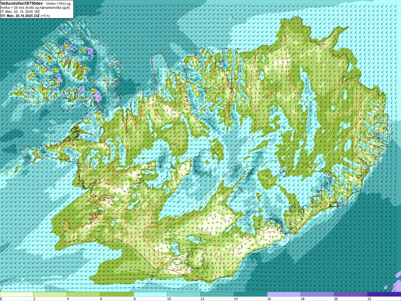Click the yellow 28 gust marker
The width and height of the screenshot is (401, 301).
point(57,84)
